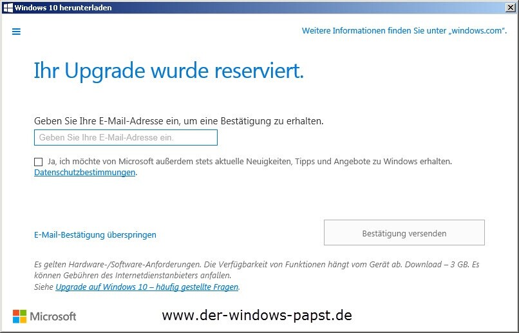Click the four-color Microsoft logo squares
Screen dimensions: 519x333
click(x=19, y=316)
